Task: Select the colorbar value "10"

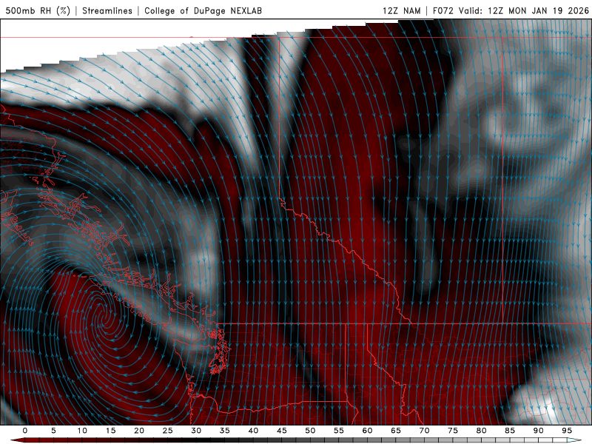Action: point(82,431)
